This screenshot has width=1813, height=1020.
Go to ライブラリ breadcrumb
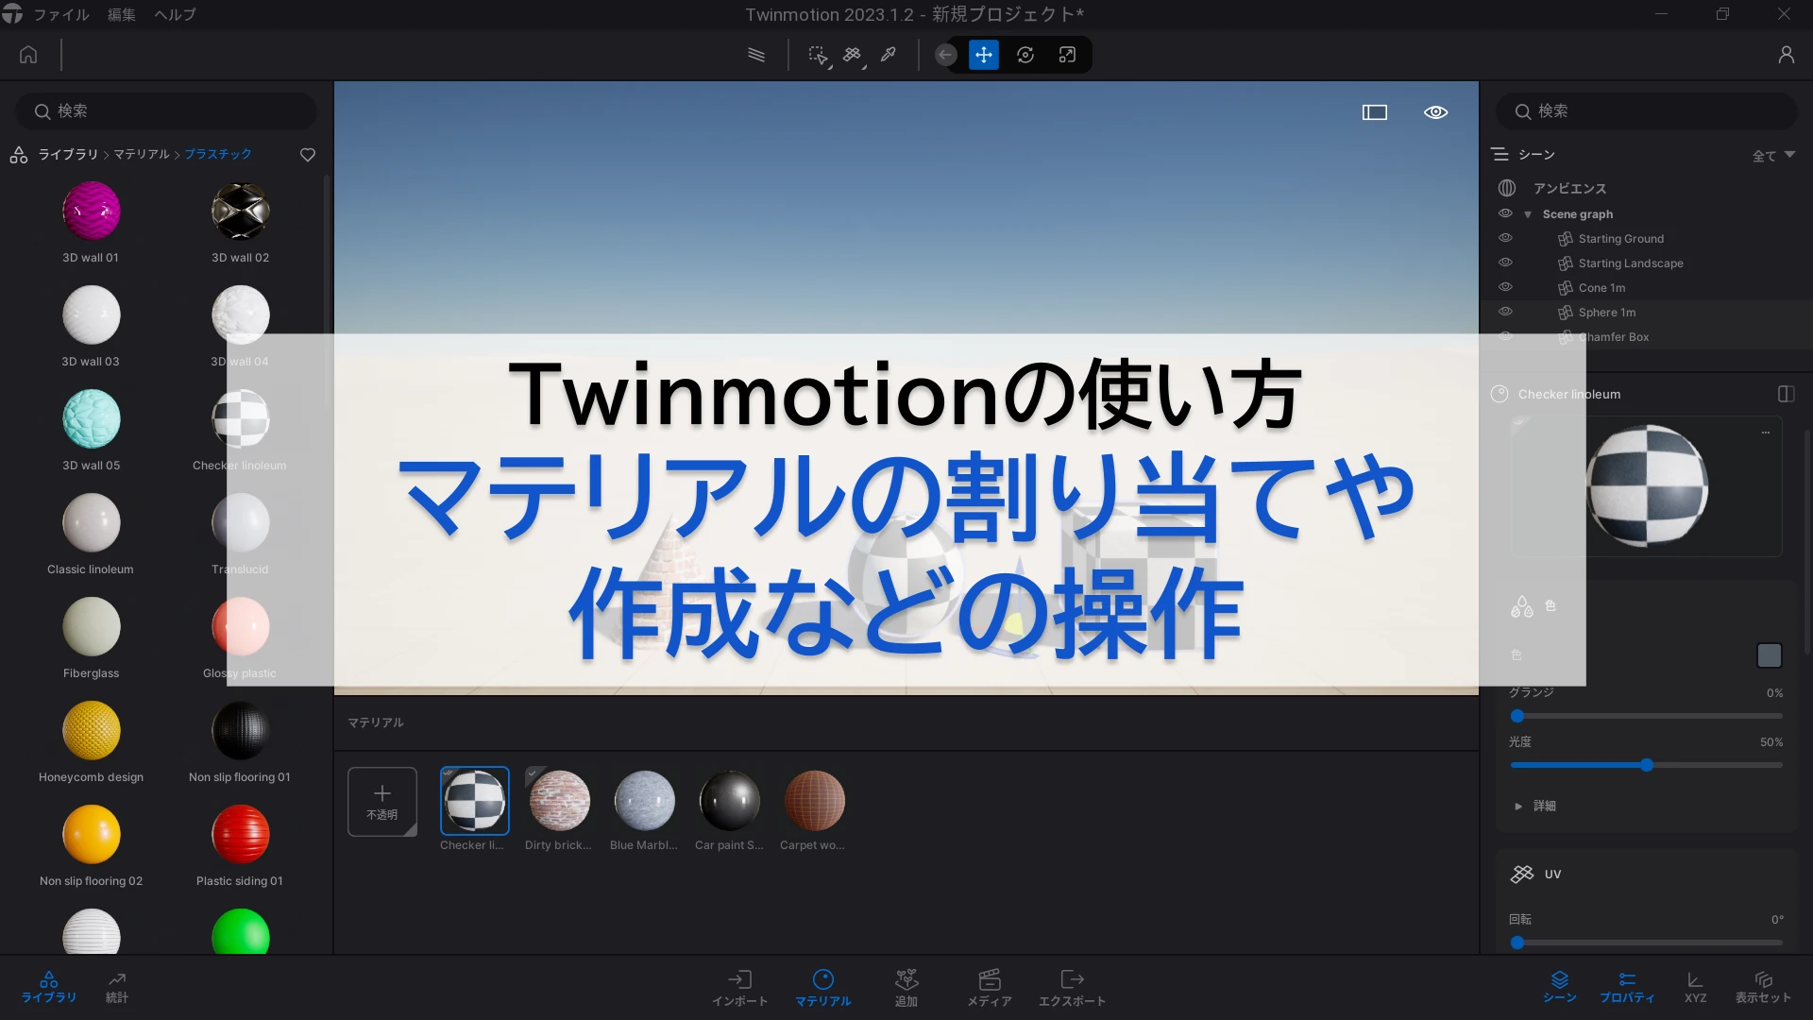(68, 154)
